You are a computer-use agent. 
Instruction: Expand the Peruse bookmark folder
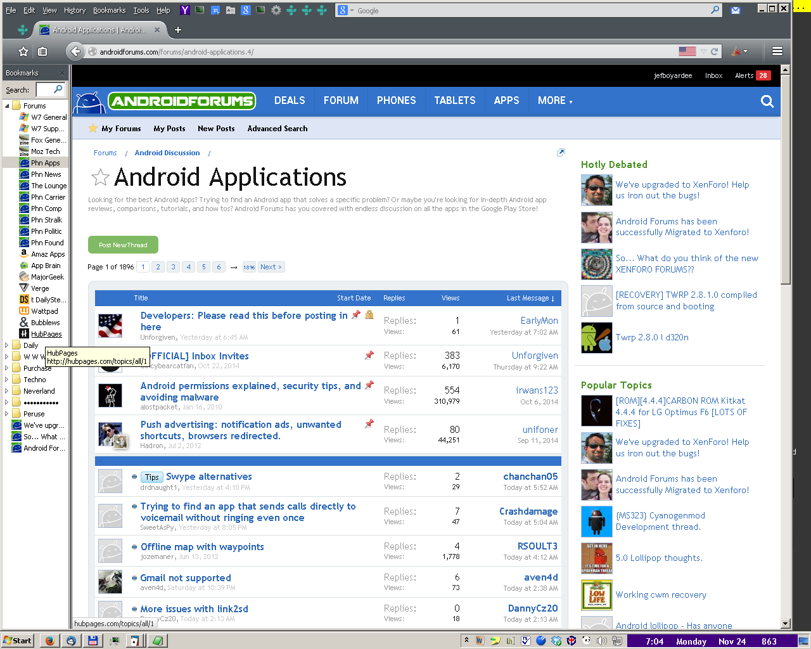[x=7, y=414]
